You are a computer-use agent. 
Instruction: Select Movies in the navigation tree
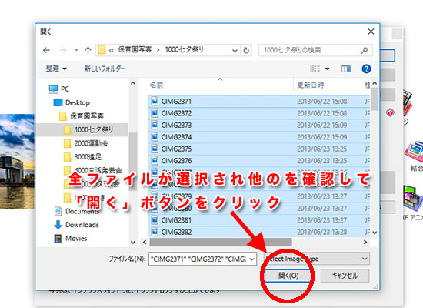(71, 239)
